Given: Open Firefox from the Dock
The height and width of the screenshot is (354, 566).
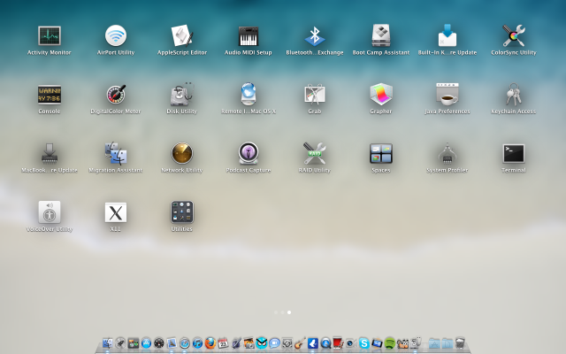Looking at the screenshot, I should click(210, 342).
